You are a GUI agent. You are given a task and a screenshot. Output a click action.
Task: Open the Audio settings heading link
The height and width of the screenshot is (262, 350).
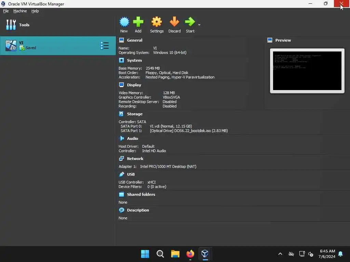tap(132, 139)
